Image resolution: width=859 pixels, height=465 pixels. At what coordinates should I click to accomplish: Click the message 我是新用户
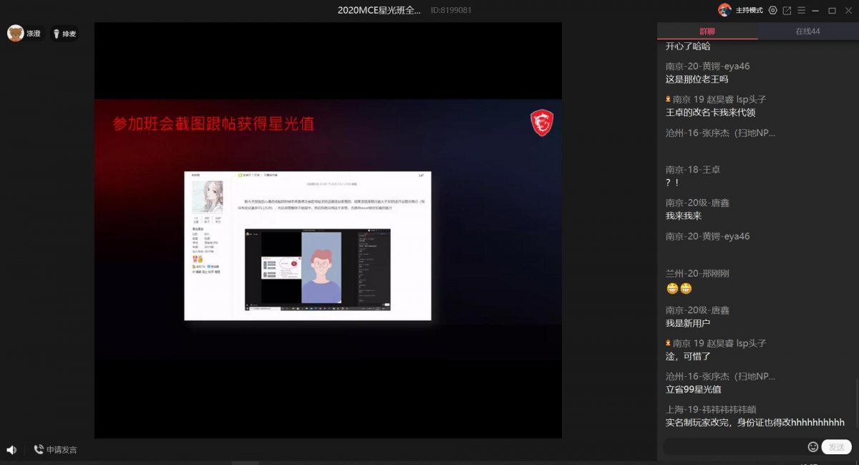(x=688, y=324)
